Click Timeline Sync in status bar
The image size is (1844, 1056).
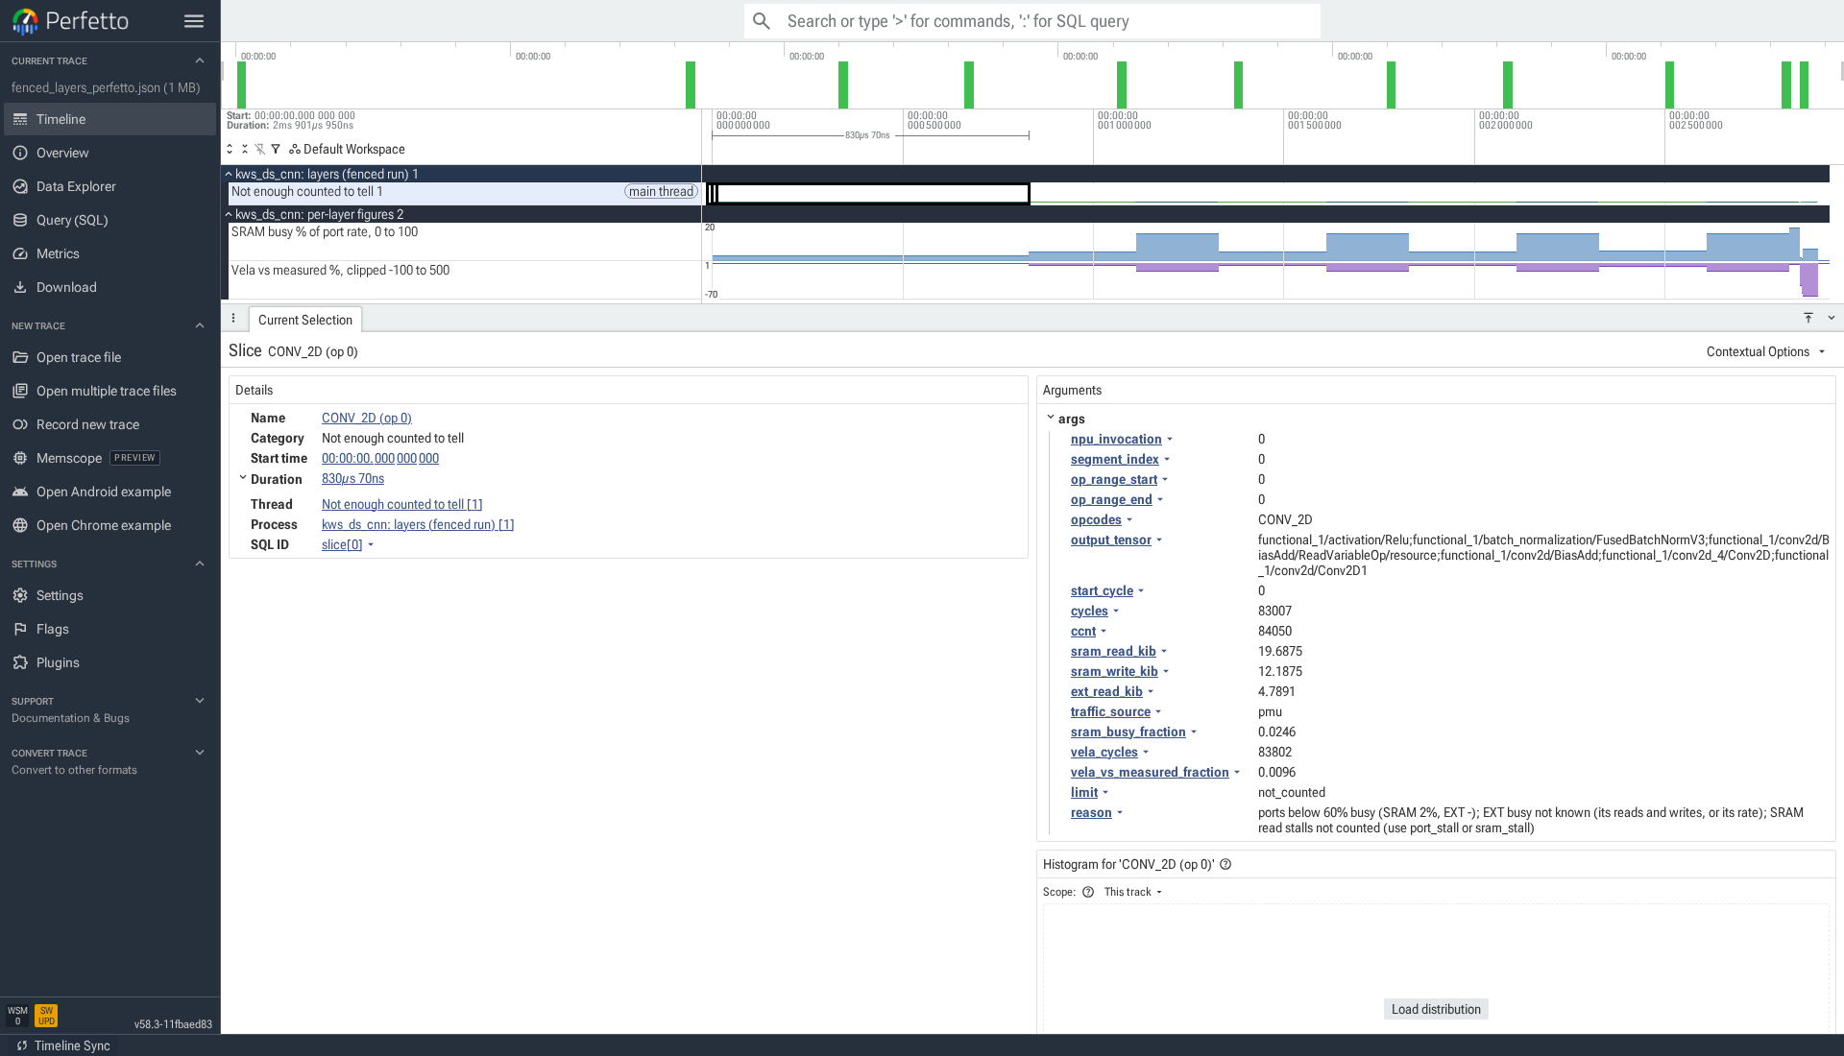[63, 1045]
